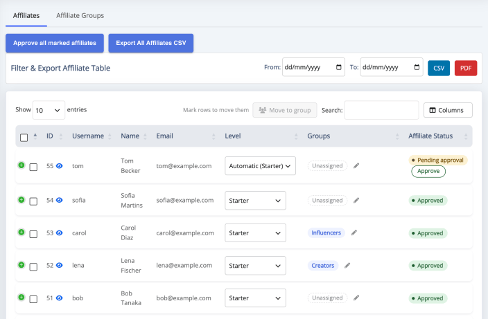Mark the checkbox for affiliate sofia
This screenshot has height=319, width=488.
click(33, 201)
